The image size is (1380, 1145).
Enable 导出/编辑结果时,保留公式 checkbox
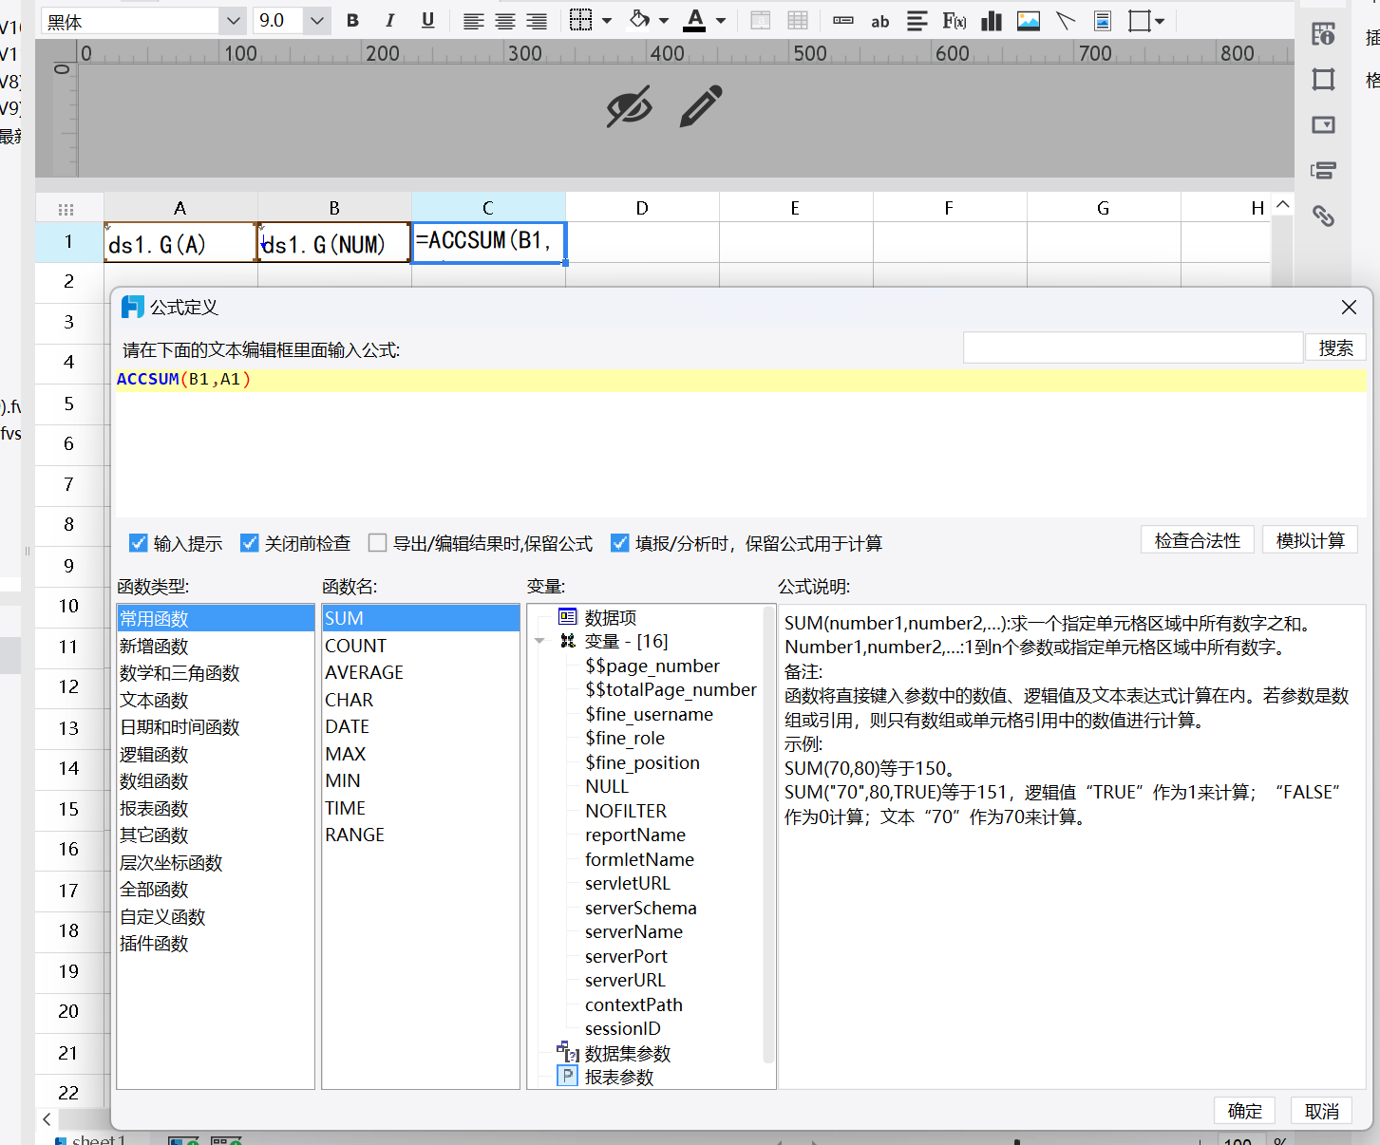[377, 543]
